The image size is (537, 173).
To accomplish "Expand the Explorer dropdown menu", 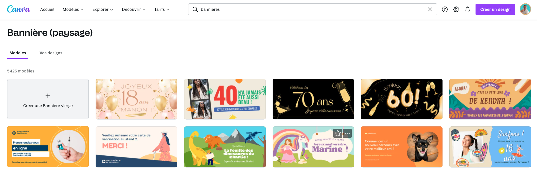I will coord(103,9).
